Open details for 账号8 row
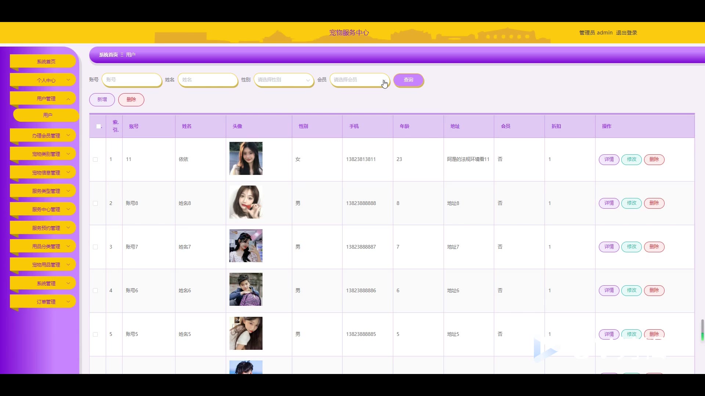Viewport: 705px width, 396px height. pyautogui.click(x=609, y=203)
